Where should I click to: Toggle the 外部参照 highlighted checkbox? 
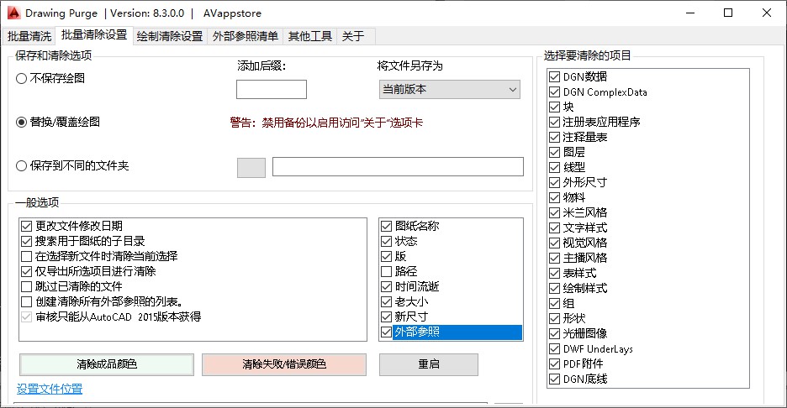tap(387, 332)
